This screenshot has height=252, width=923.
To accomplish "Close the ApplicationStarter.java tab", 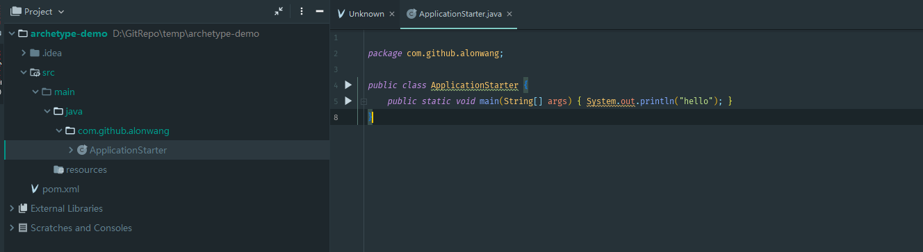I will (x=509, y=14).
